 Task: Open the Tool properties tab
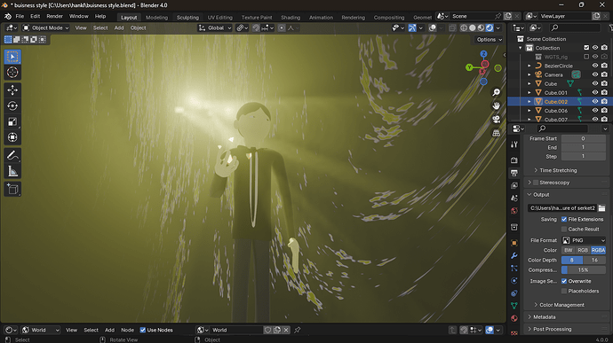click(x=514, y=144)
